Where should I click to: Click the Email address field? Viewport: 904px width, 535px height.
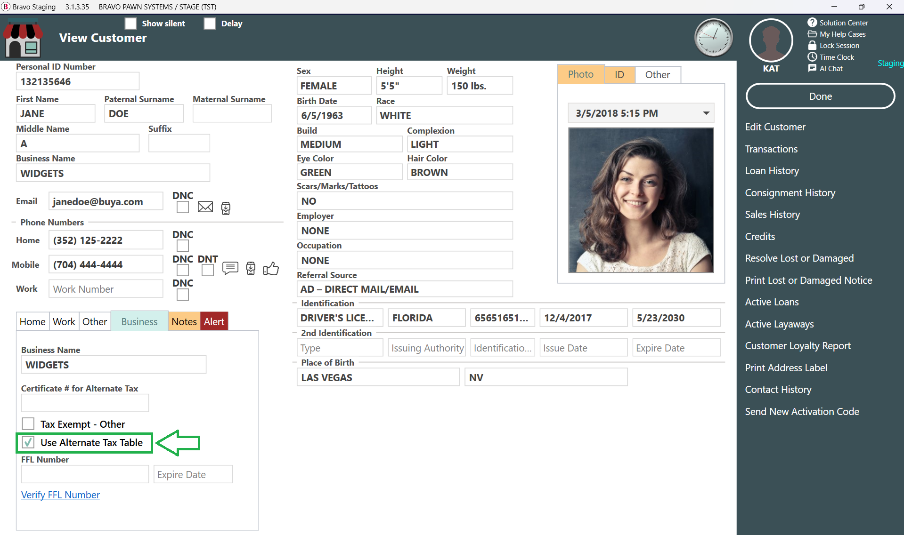pos(106,201)
